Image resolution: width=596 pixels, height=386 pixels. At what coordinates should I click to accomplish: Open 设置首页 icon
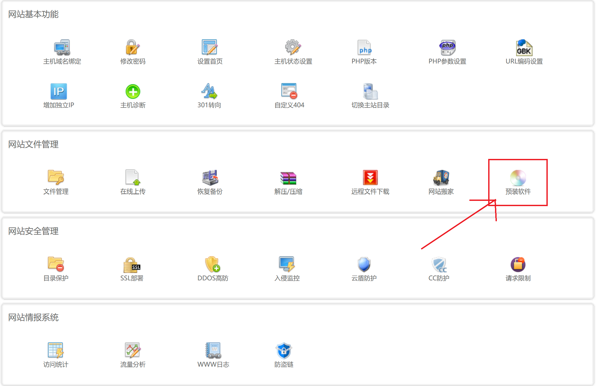(210, 47)
